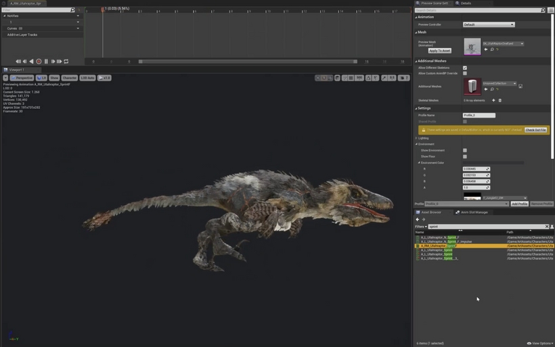Expand the Lighting section
The height and width of the screenshot is (347, 555).
point(423,138)
